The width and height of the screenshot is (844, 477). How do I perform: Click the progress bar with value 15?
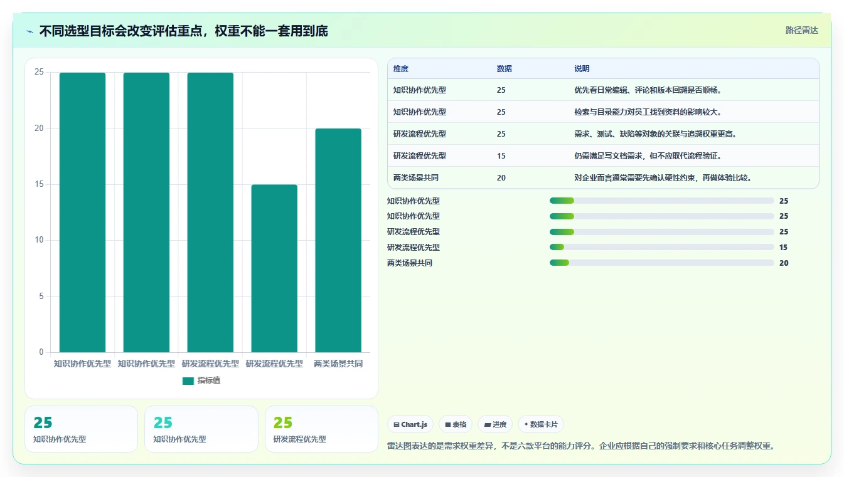(x=662, y=248)
